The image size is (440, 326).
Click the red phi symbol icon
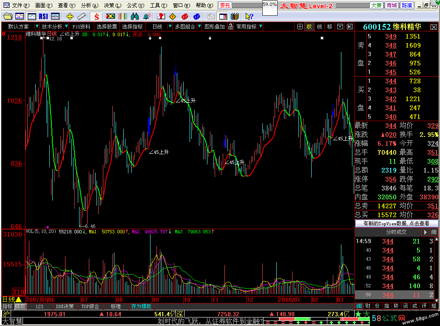pyautogui.click(x=185, y=17)
